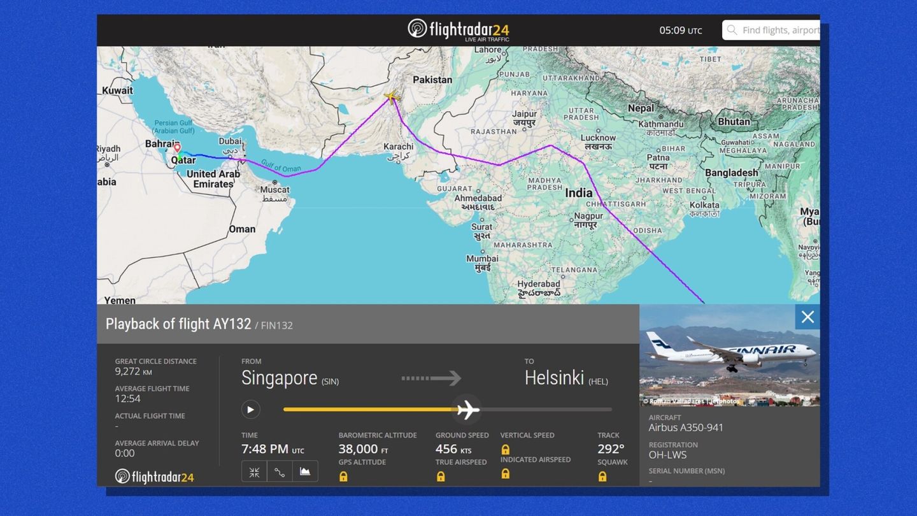917x516 pixels.
Task: Click the 12:54 average flight time
Action: click(x=127, y=399)
